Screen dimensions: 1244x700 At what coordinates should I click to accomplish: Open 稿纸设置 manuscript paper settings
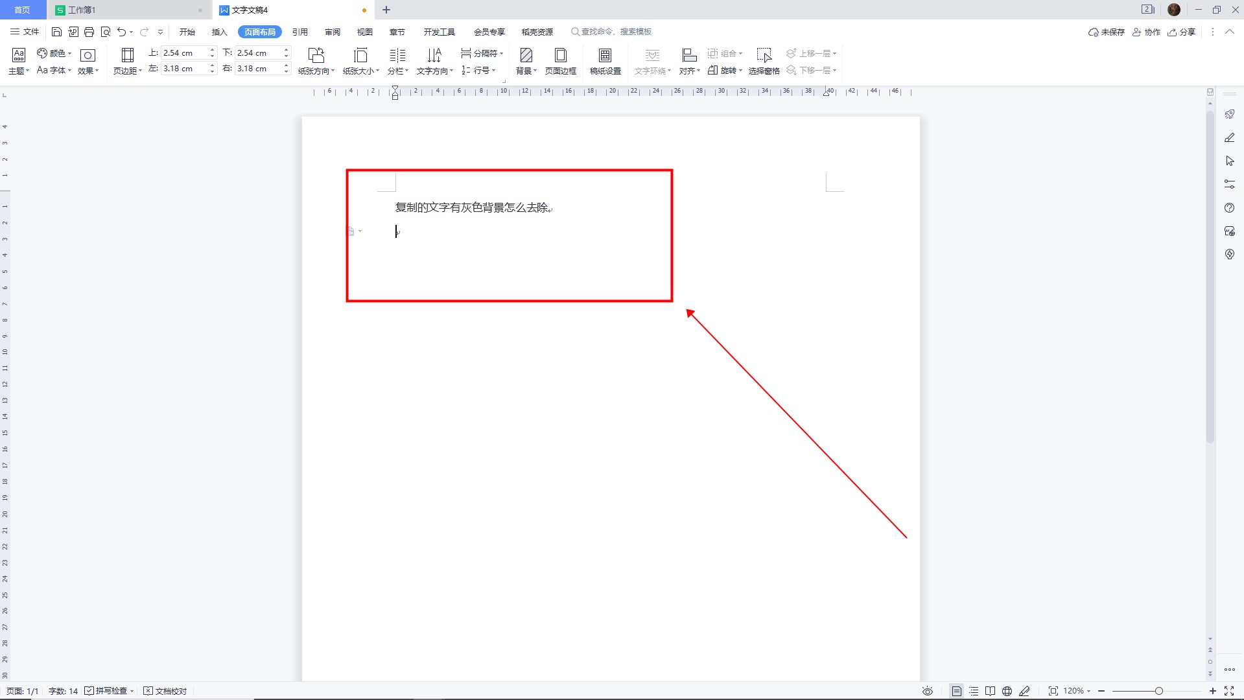(605, 61)
